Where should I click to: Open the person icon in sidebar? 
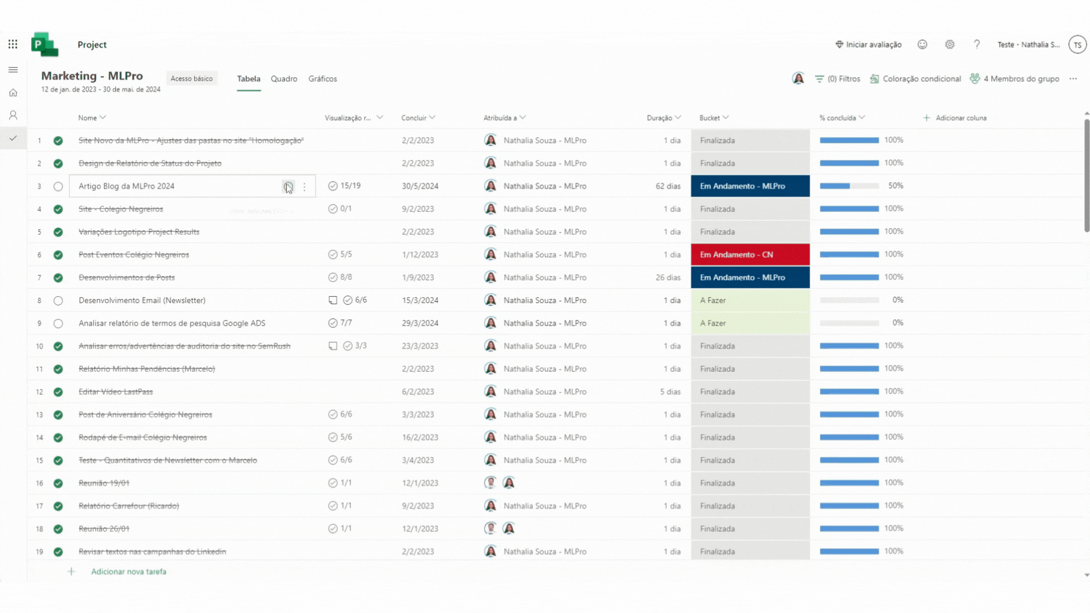[13, 115]
